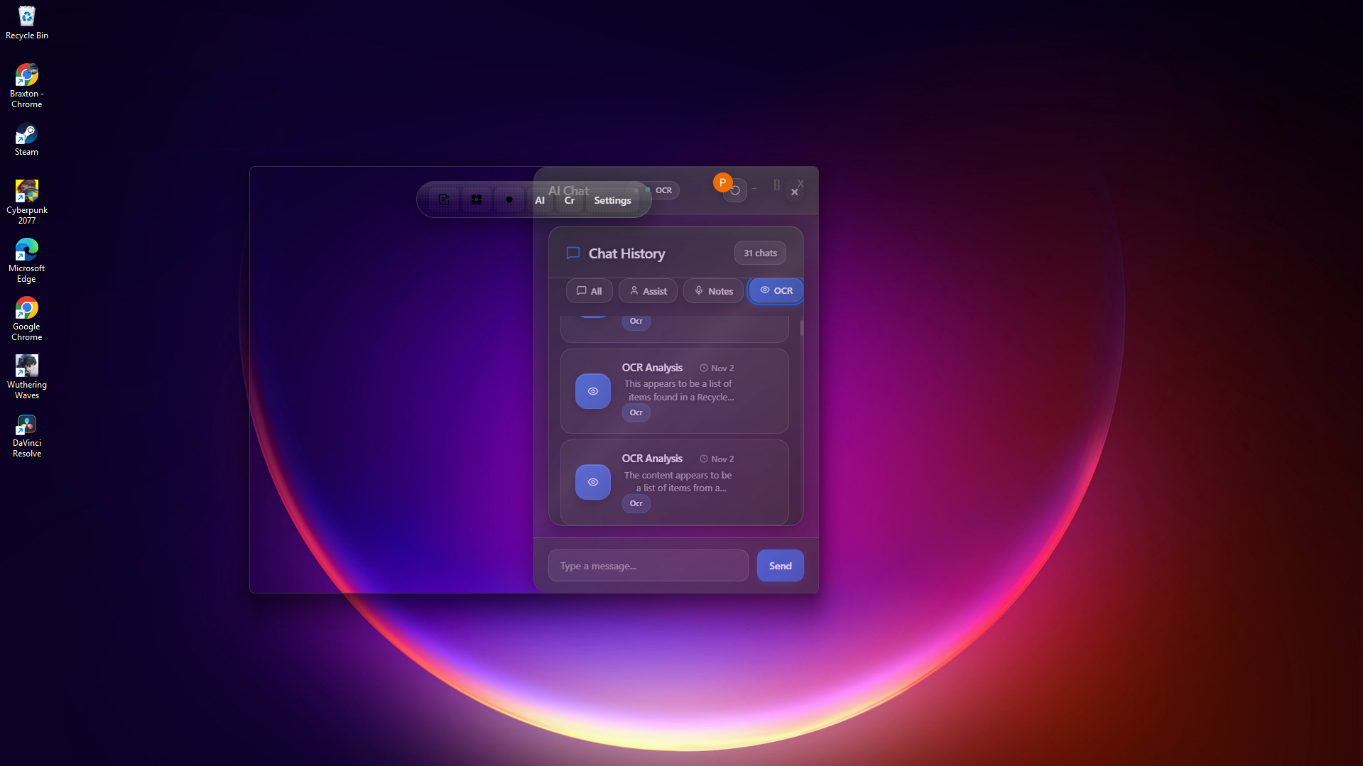
Task: Click the Send button
Action: [x=780, y=566]
